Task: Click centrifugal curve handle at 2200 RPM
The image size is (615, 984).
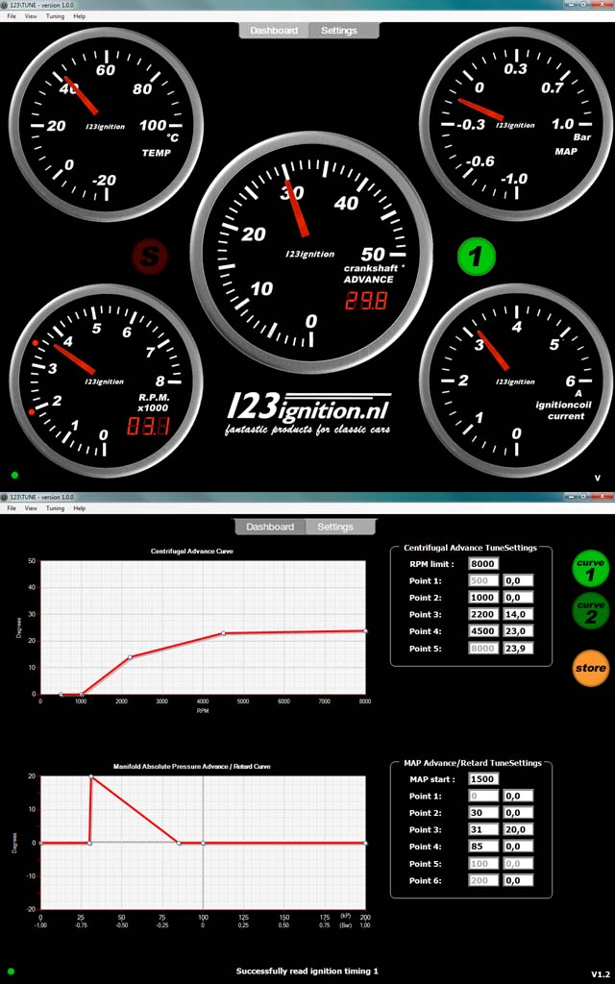Action: coord(130,657)
